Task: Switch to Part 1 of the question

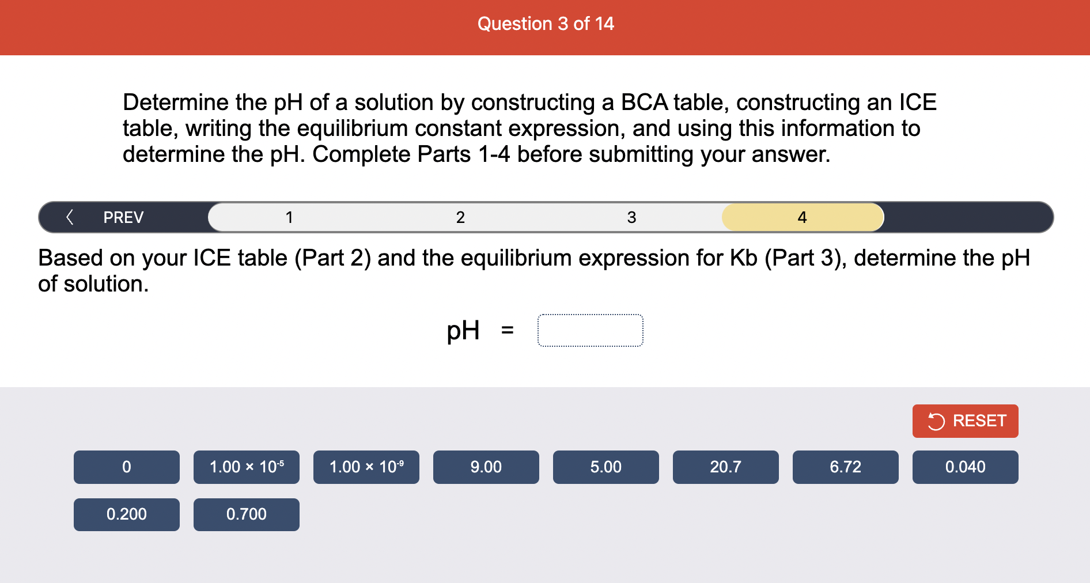Action: pyautogui.click(x=289, y=217)
